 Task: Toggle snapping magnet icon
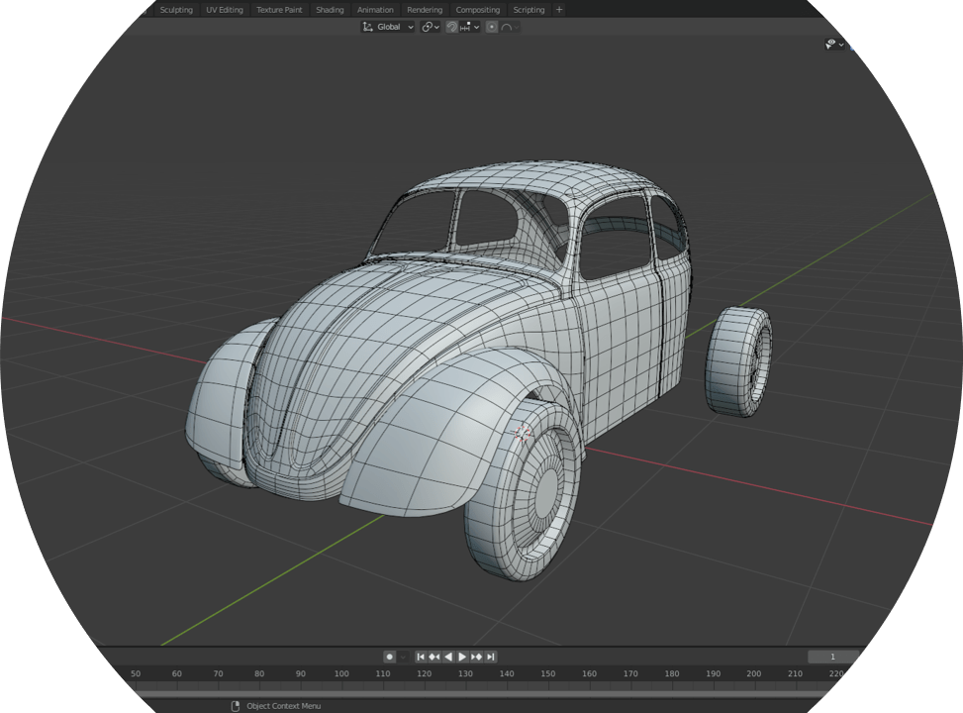(451, 27)
